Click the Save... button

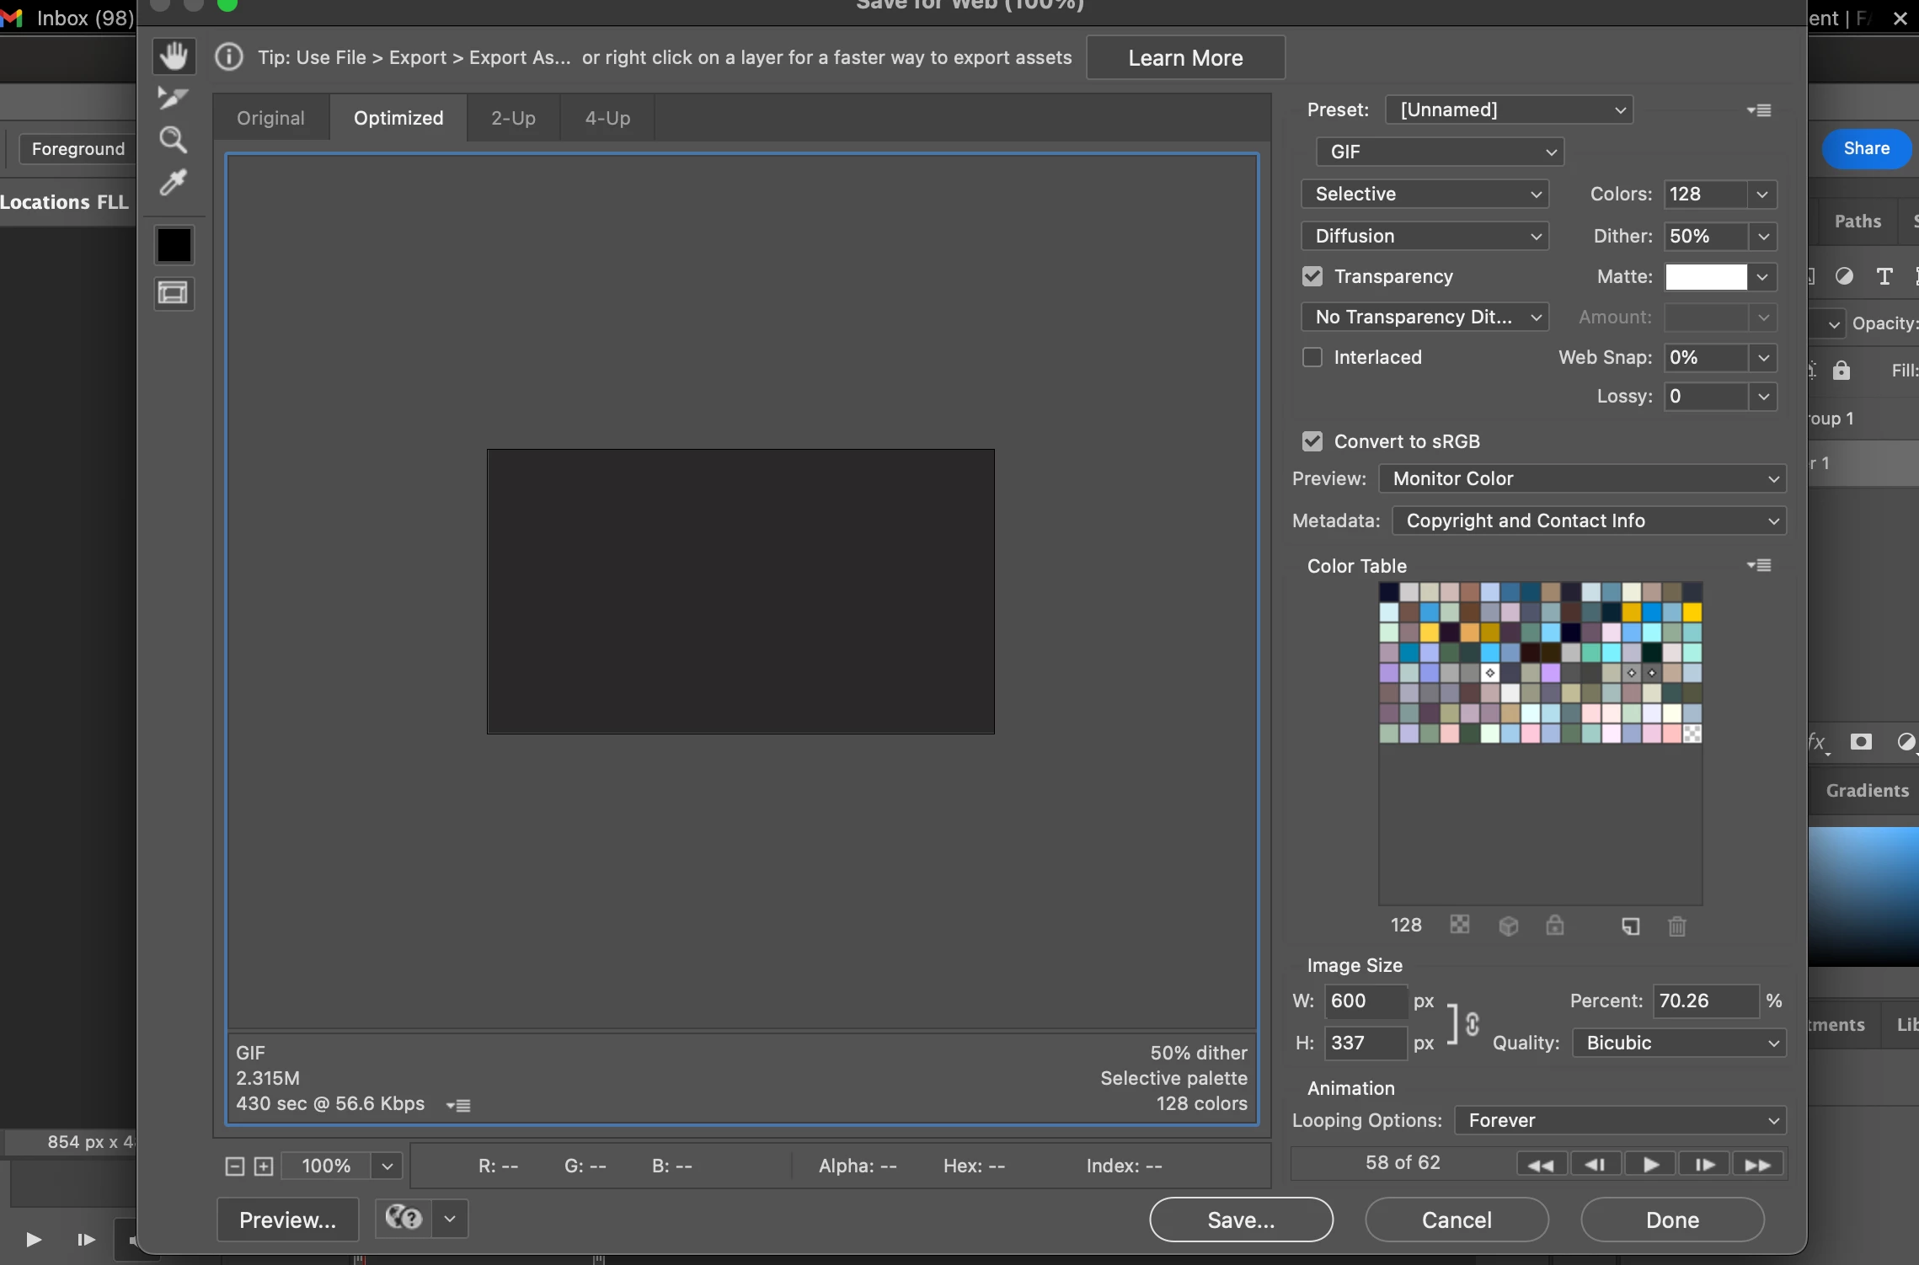tap(1241, 1220)
